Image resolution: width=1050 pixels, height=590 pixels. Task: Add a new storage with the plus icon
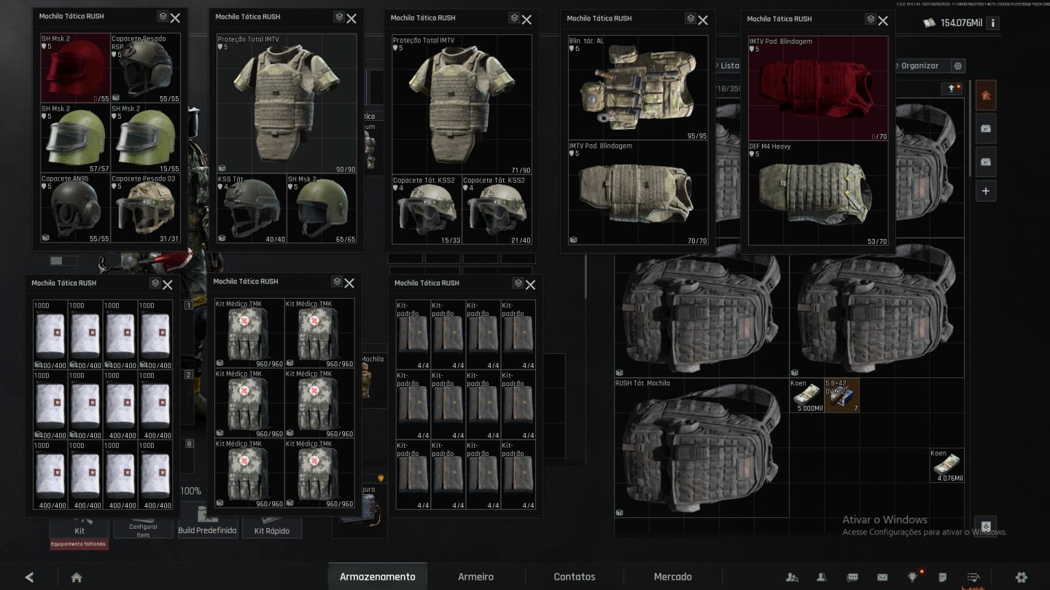point(986,191)
